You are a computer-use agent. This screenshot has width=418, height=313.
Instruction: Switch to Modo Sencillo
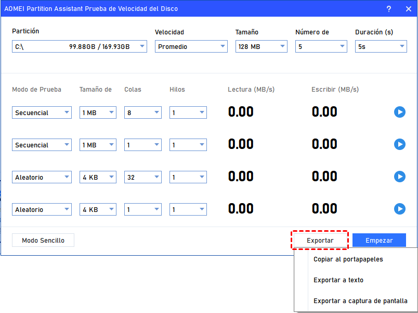[x=43, y=240]
